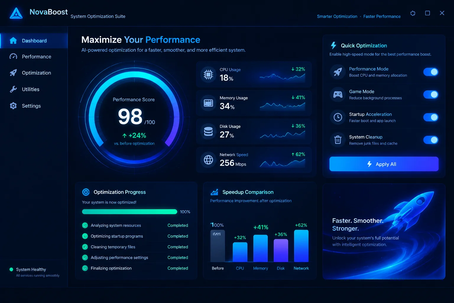Click the '↓ 32%' CPU change indicator
The width and height of the screenshot is (454, 303).
tap(298, 69)
